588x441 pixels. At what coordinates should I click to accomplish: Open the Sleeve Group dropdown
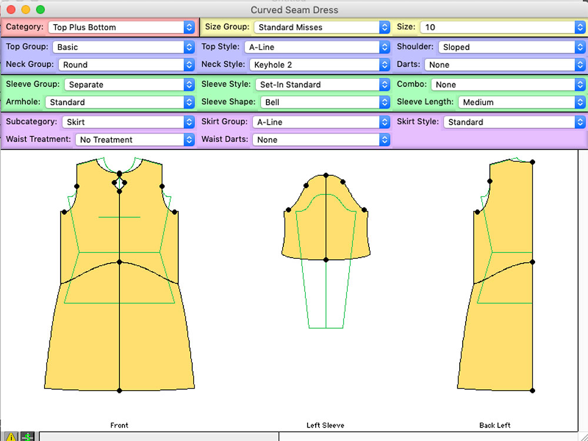point(129,84)
